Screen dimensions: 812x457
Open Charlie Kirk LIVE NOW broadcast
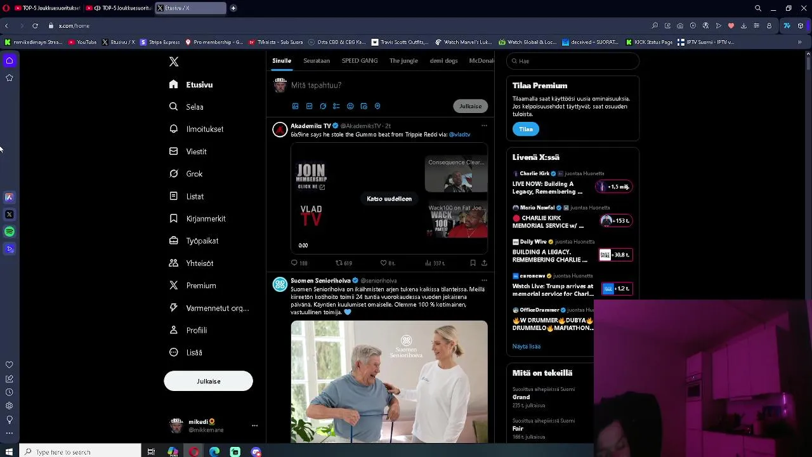[573, 183]
